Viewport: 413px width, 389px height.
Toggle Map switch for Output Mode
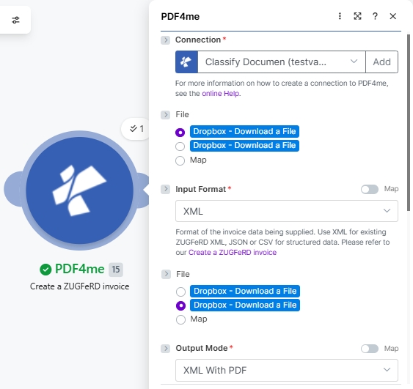[x=370, y=349]
